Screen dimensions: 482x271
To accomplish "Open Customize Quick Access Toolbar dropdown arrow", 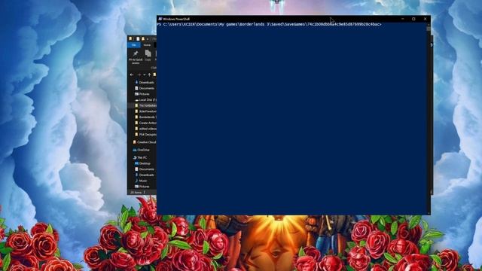I will pos(148,39).
